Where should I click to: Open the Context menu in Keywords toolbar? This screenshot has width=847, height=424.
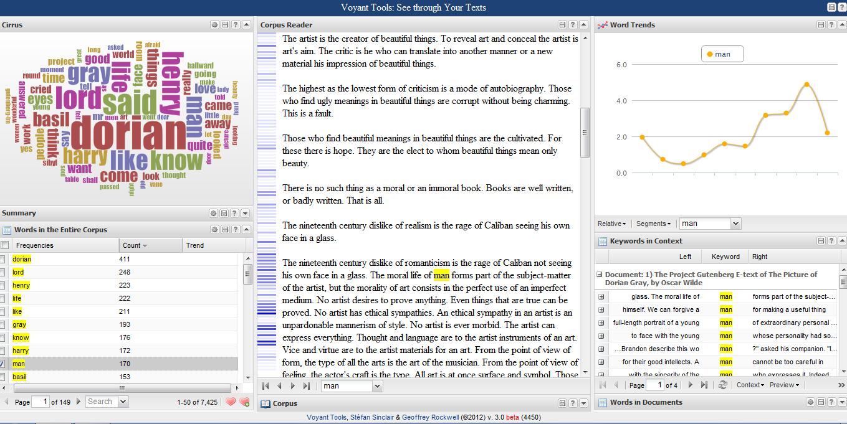coord(750,385)
